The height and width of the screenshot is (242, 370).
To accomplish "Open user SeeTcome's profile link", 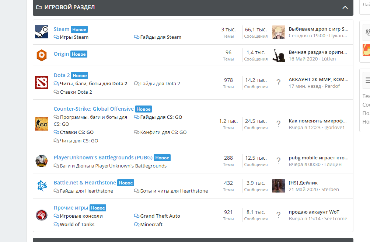I will 336,219.
